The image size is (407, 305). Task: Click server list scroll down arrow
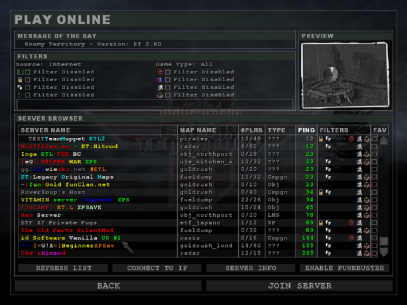pos(384,252)
